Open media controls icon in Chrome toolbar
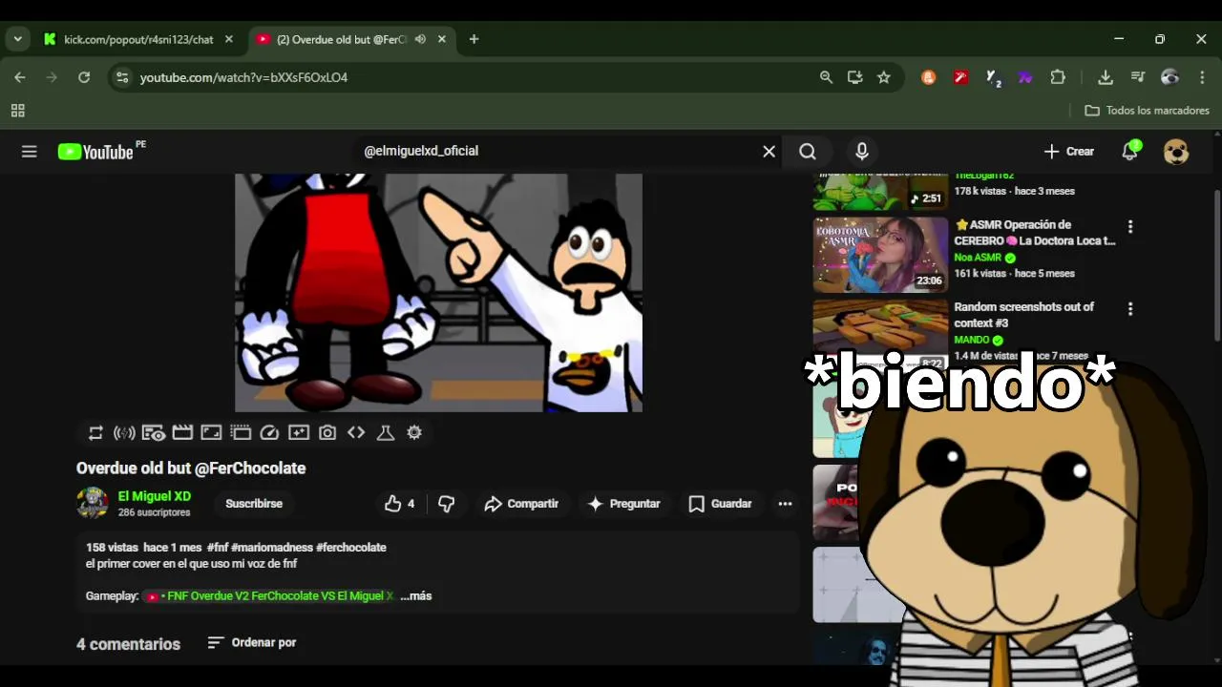1222x687 pixels. 1138,77
